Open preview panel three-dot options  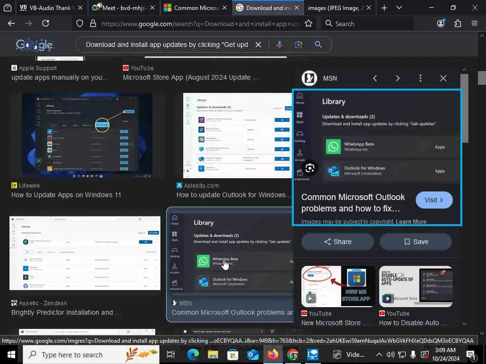click(421, 78)
